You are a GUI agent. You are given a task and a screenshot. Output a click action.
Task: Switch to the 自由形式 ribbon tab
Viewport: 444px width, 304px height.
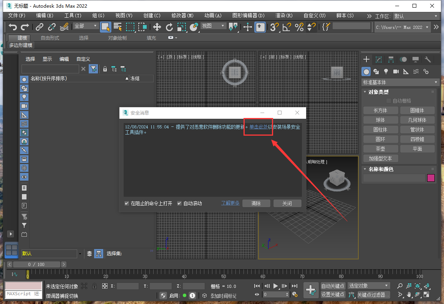pos(50,38)
